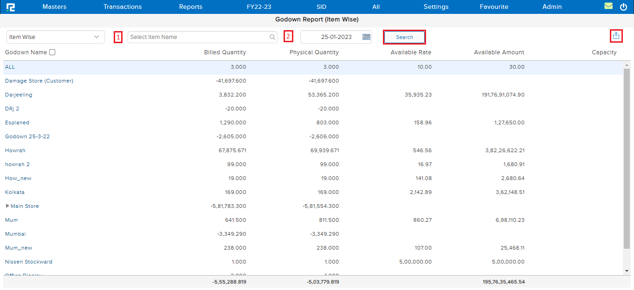Screen dimensions: 634x290
Task: Open the calendar date picker icon
Action: point(366,37)
